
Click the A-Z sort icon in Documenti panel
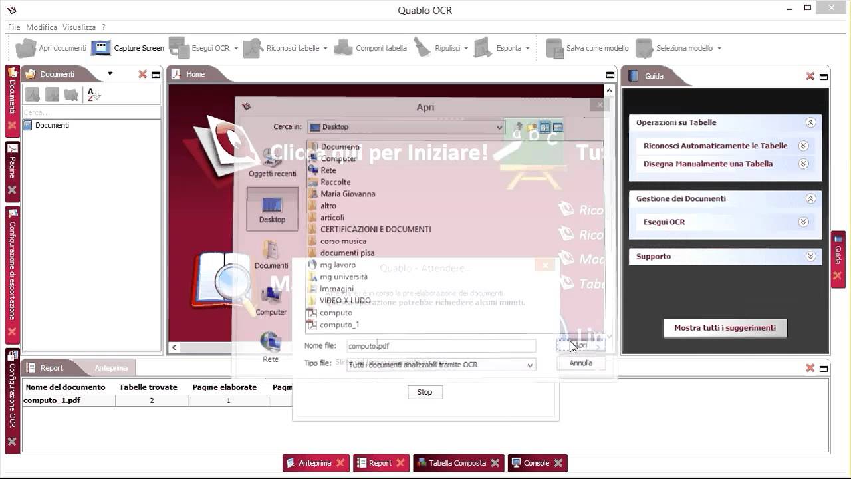pos(94,95)
